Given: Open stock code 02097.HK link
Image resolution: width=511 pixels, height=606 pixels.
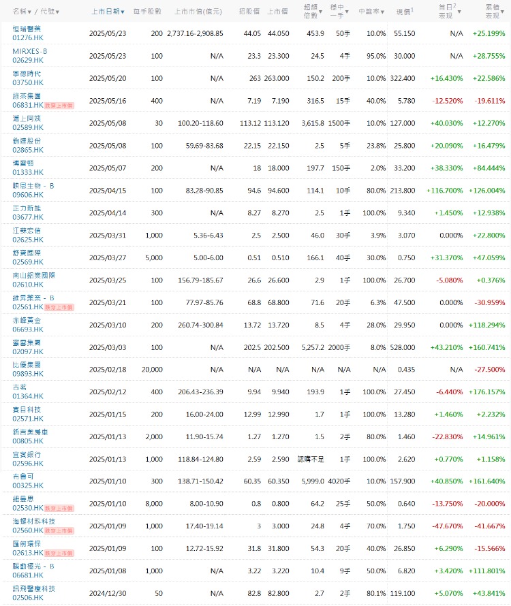Looking at the screenshot, I should tap(27, 352).
